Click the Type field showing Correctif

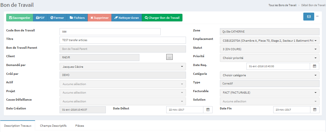269,84
